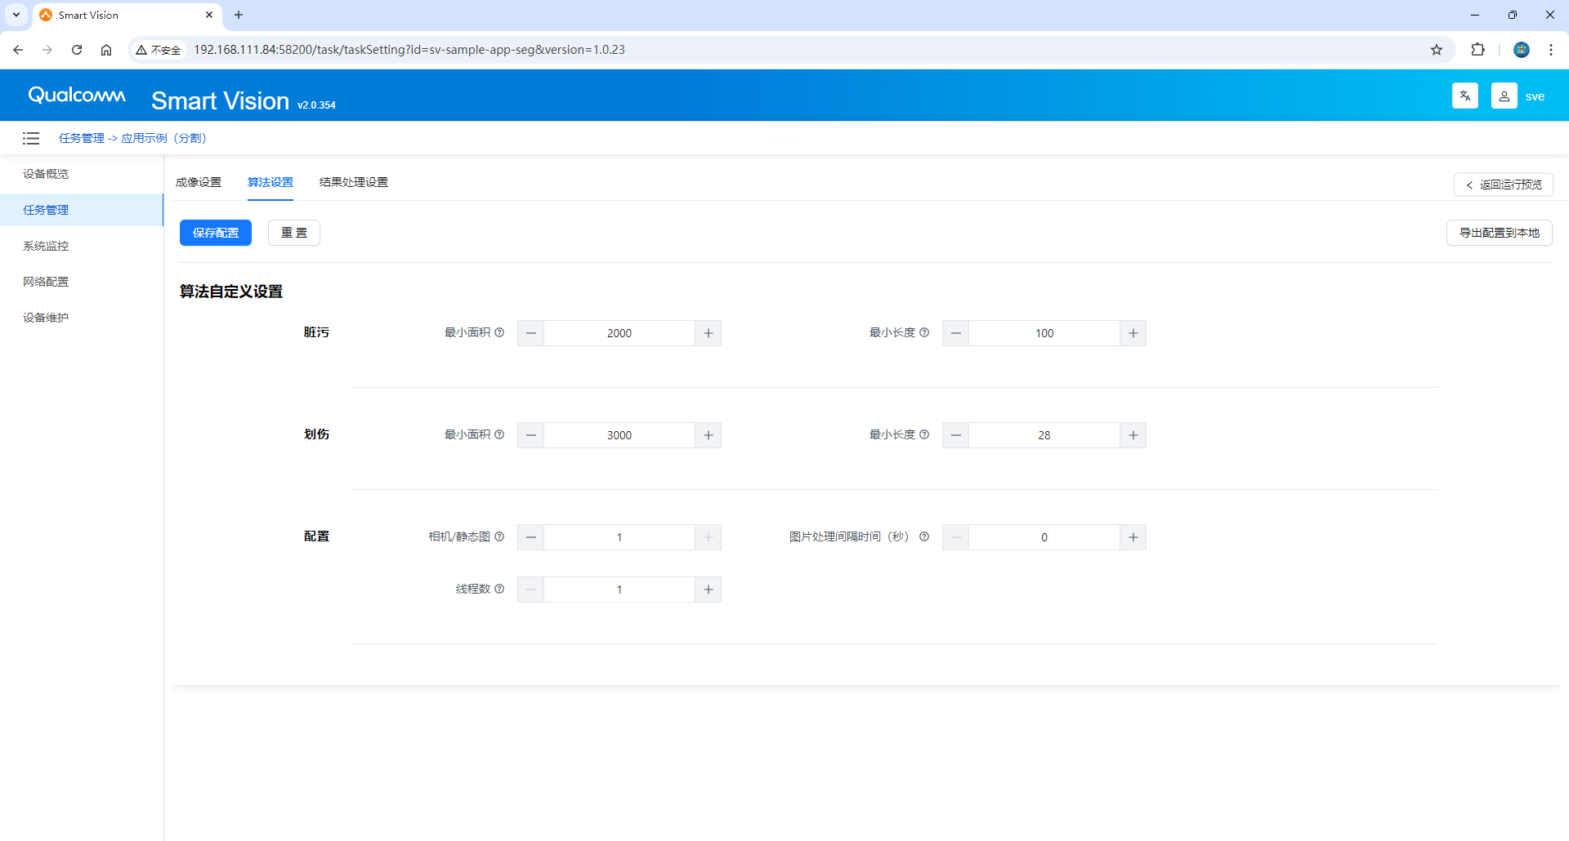
Task: Click 返回运行预览 button
Action: [x=1504, y=185]
